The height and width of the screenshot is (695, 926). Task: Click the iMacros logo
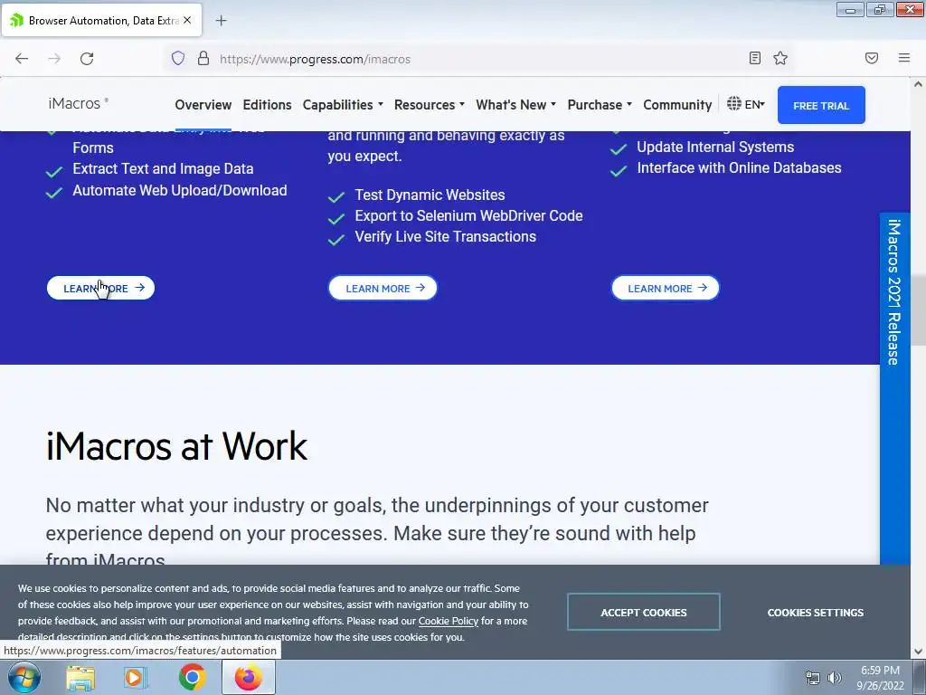click(x=78, y=103)
